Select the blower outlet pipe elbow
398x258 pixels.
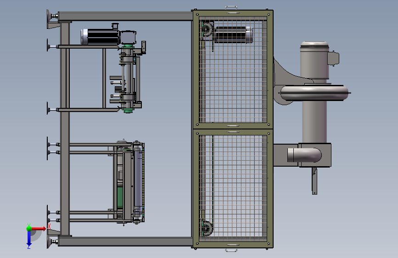click(x=304, y=155)
